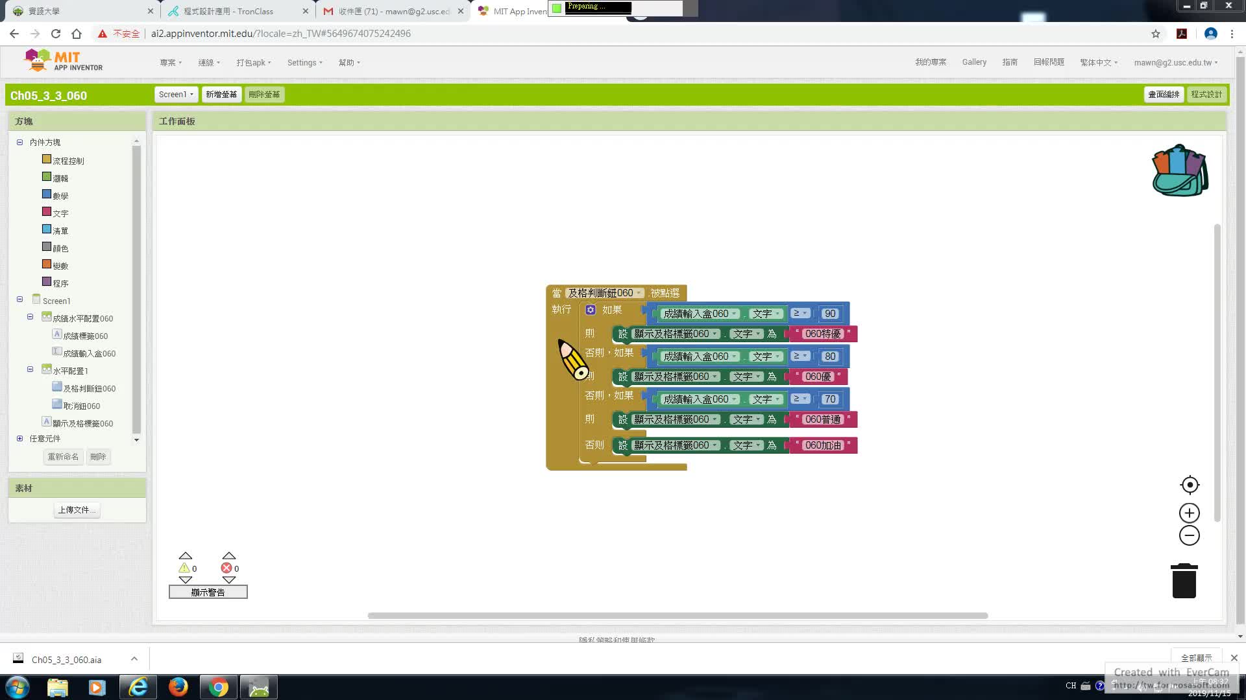The height and width of the screenshot is (700, 1246).
Task: Go back with the browser back arrow
Action: point(14,34)
